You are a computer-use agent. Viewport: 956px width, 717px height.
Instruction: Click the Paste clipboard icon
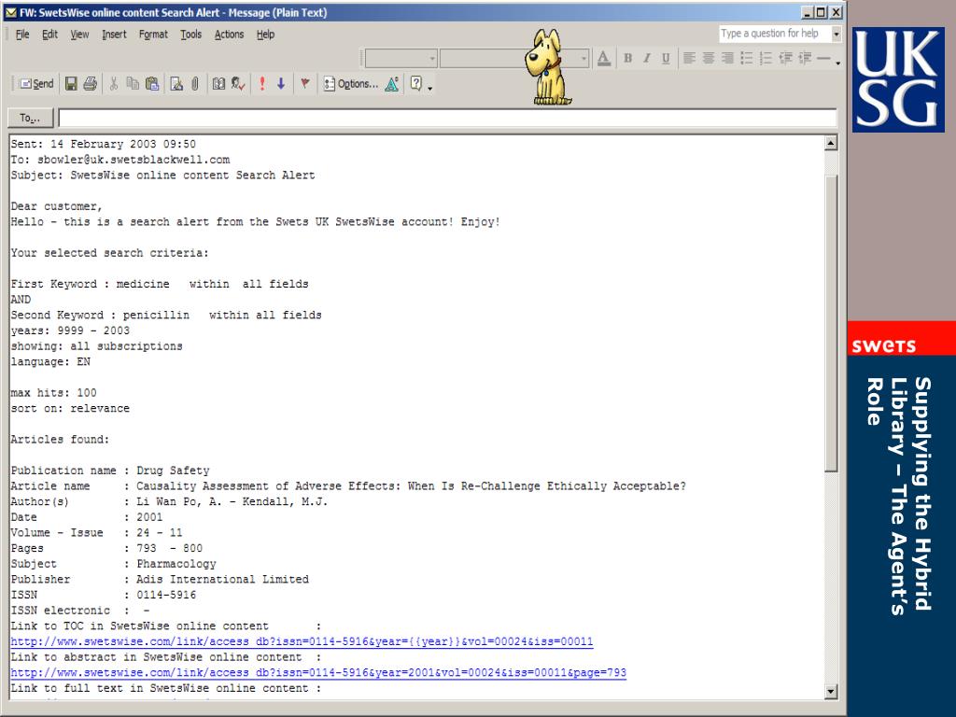[152, 83]
